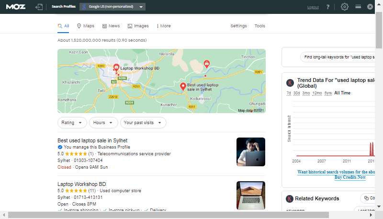This screenshot has width=383, height=219.
Task: Open the Laptop Workshop BD listing photo
Action: 250,195
